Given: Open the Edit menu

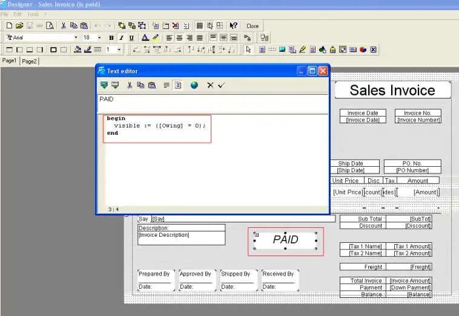Looking at the screenshot, I should [x=18, y=15].
